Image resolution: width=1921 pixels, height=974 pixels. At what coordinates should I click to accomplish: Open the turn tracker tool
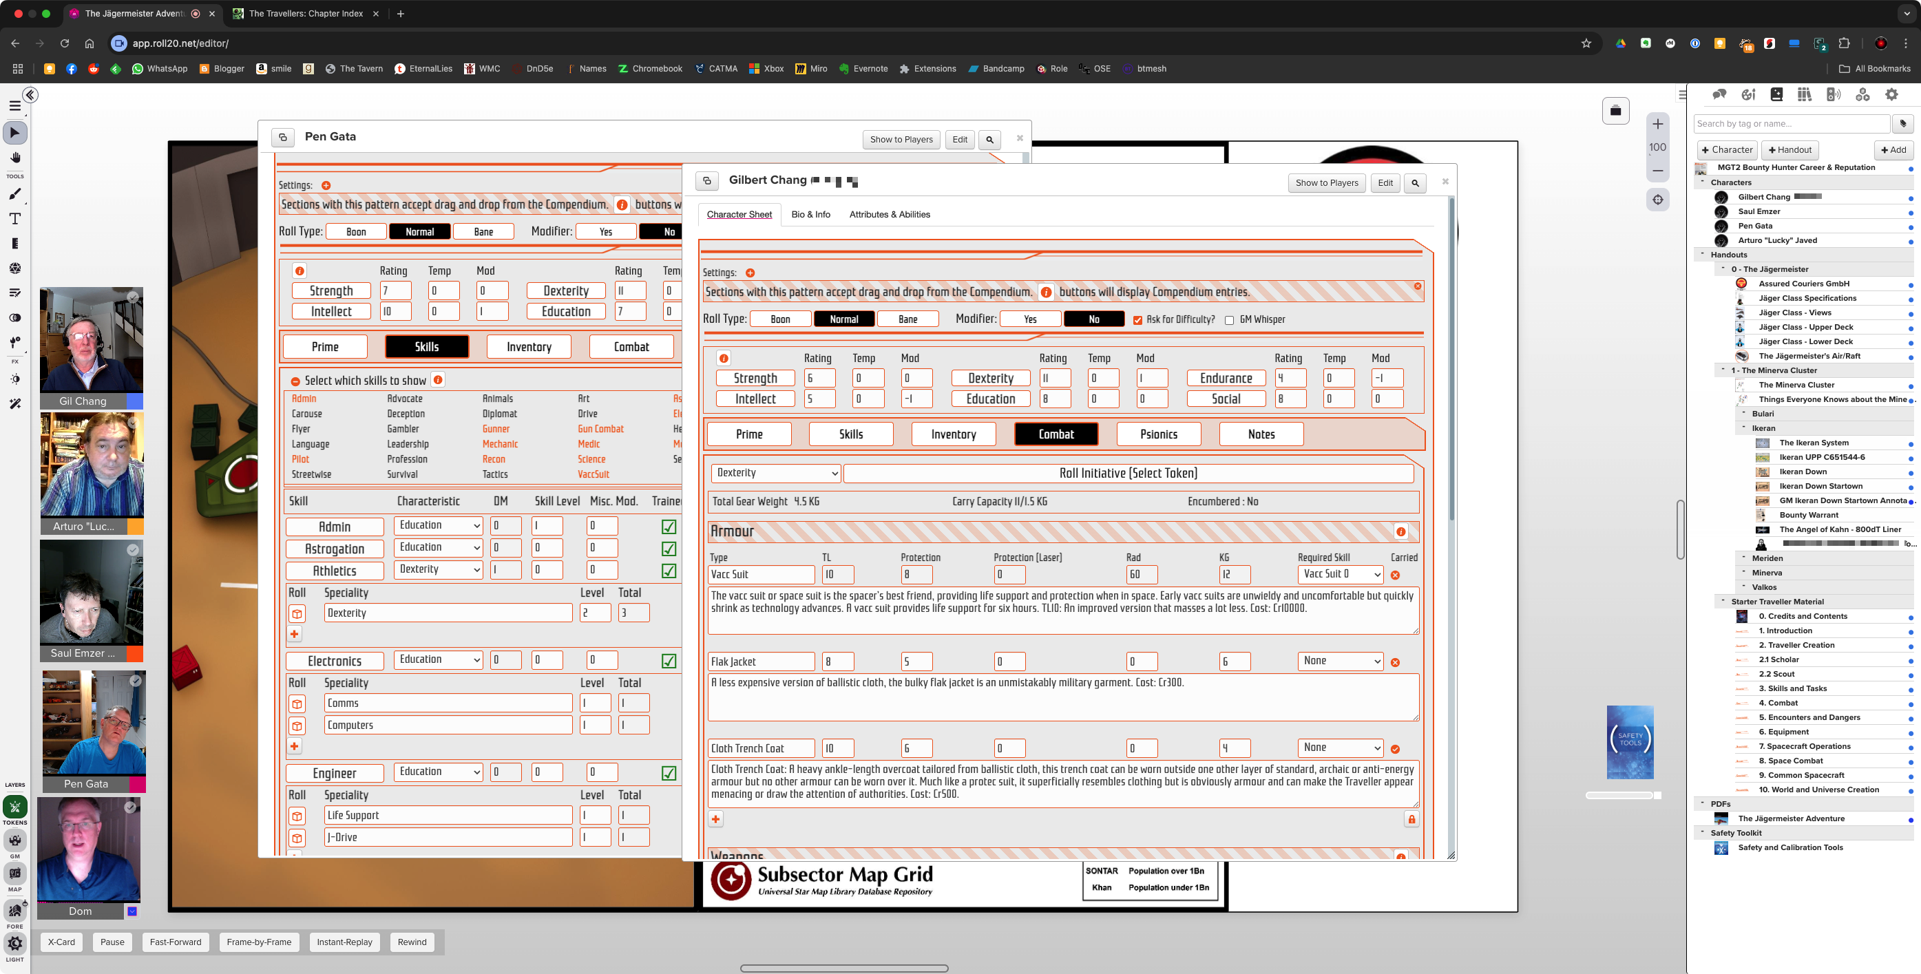pos(15,293)
